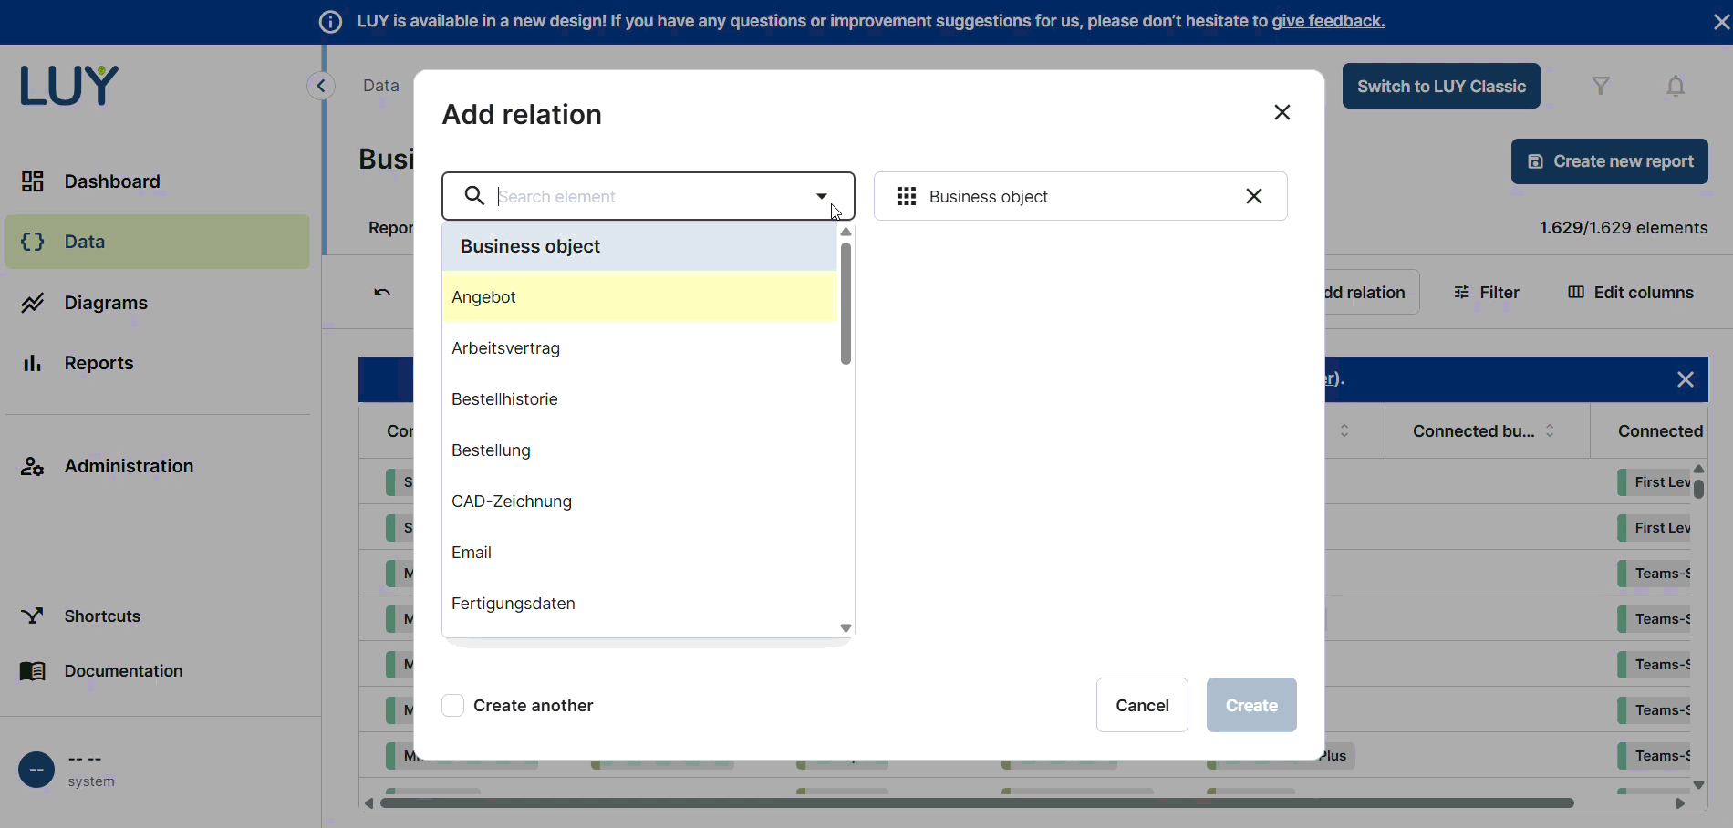1733x828 pixels.
Task: Collapse the sidebar using the chevron
Action: click(x=321, y=85)
